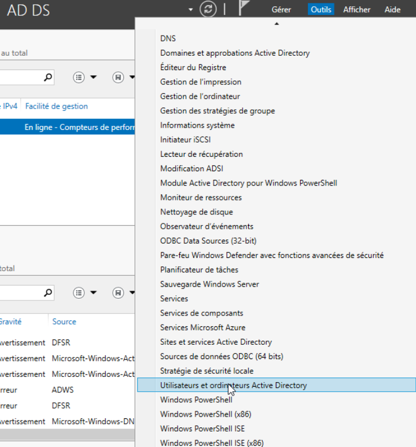Click the refresh icon in the header
This screenshot has height=447, width=416.
pos(208,9)
